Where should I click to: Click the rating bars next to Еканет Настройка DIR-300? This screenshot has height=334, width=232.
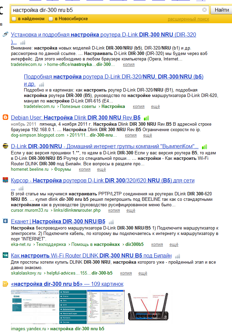111,222
